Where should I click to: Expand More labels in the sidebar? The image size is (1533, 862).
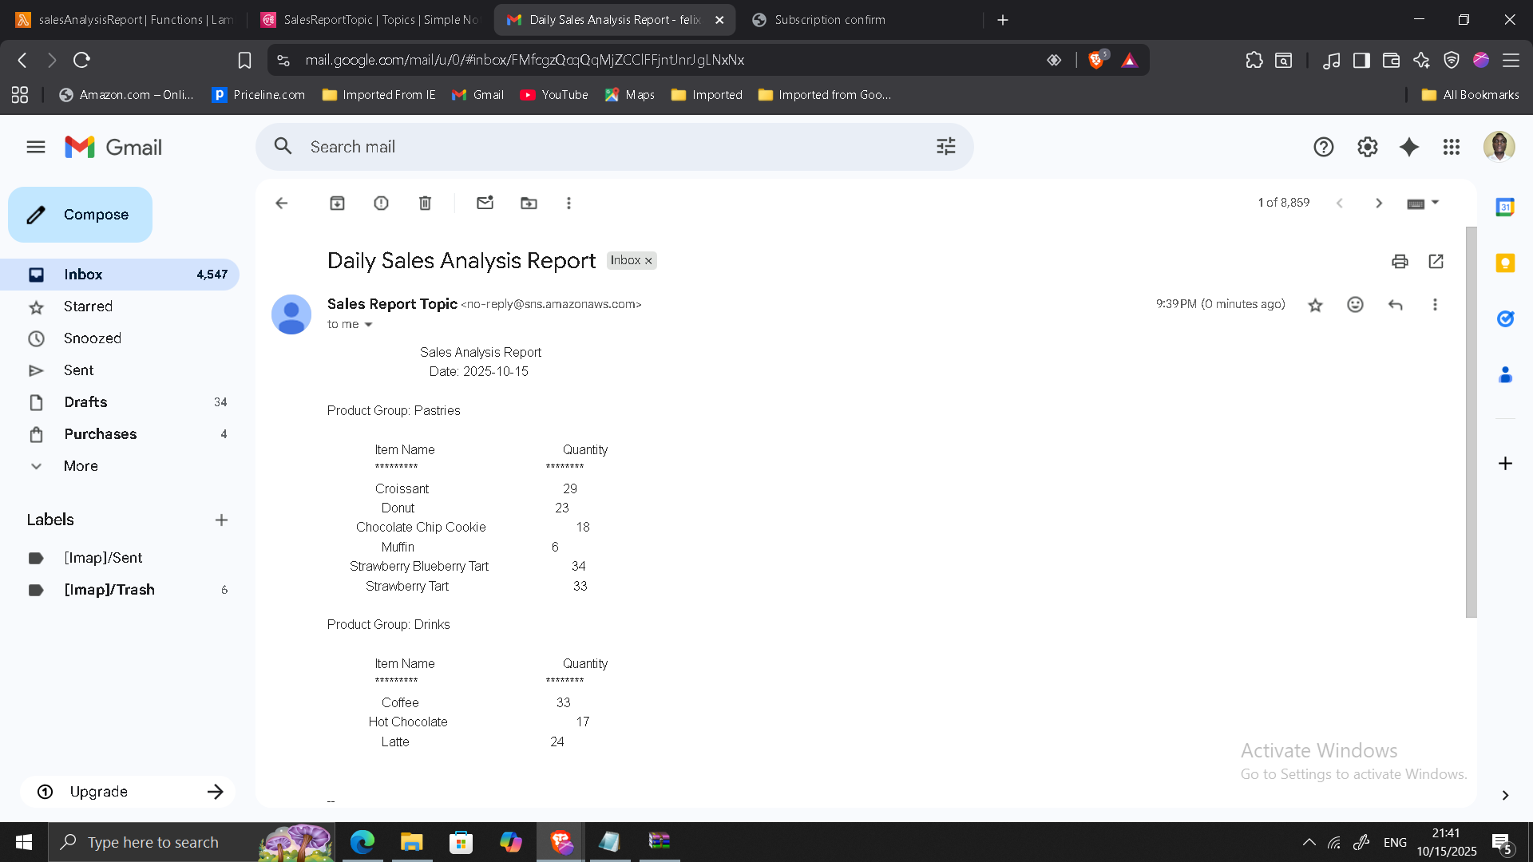[80, 465]
